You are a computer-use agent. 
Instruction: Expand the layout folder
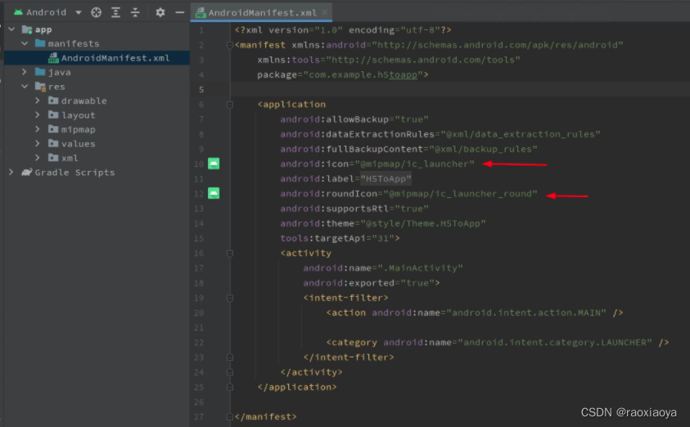tap(38, 115)
